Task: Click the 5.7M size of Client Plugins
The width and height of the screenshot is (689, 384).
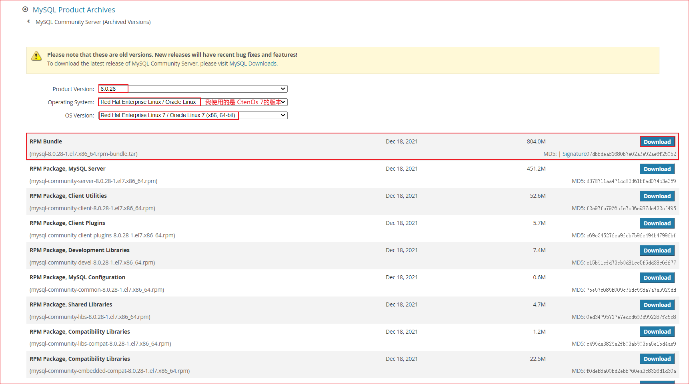Action: click(x=539, y=223)
